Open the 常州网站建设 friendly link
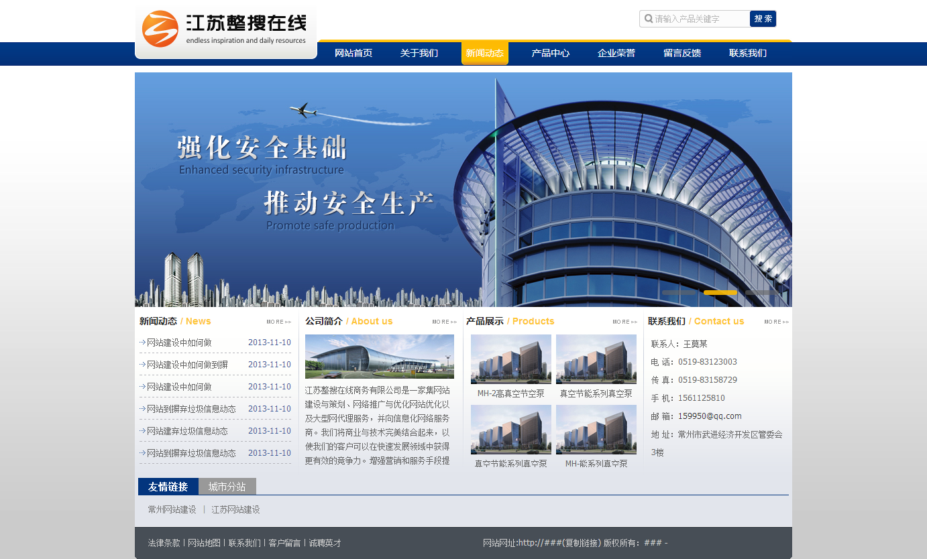The width and height of the screenshot is (927, 559). point(172,509)
